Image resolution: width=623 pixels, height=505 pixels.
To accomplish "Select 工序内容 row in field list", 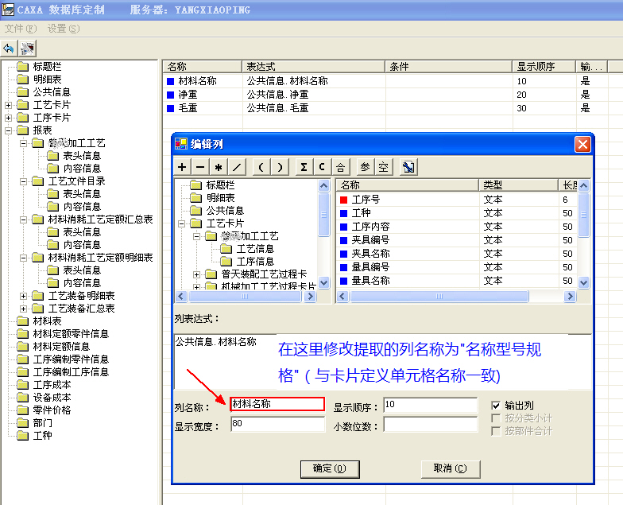I will click(370, 227).
